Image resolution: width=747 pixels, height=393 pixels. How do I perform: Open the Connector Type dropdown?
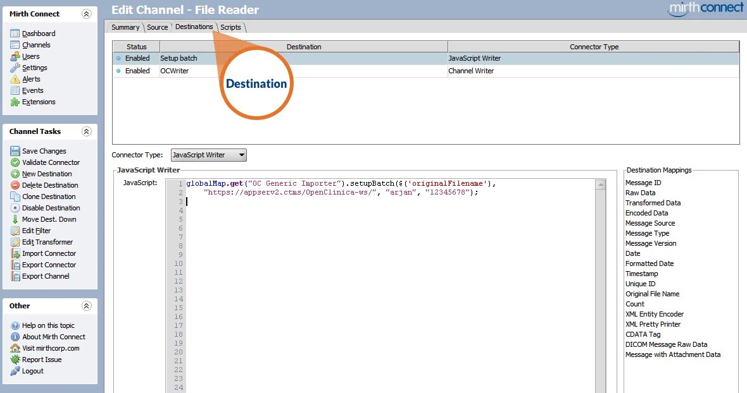[x=209, y=155]
